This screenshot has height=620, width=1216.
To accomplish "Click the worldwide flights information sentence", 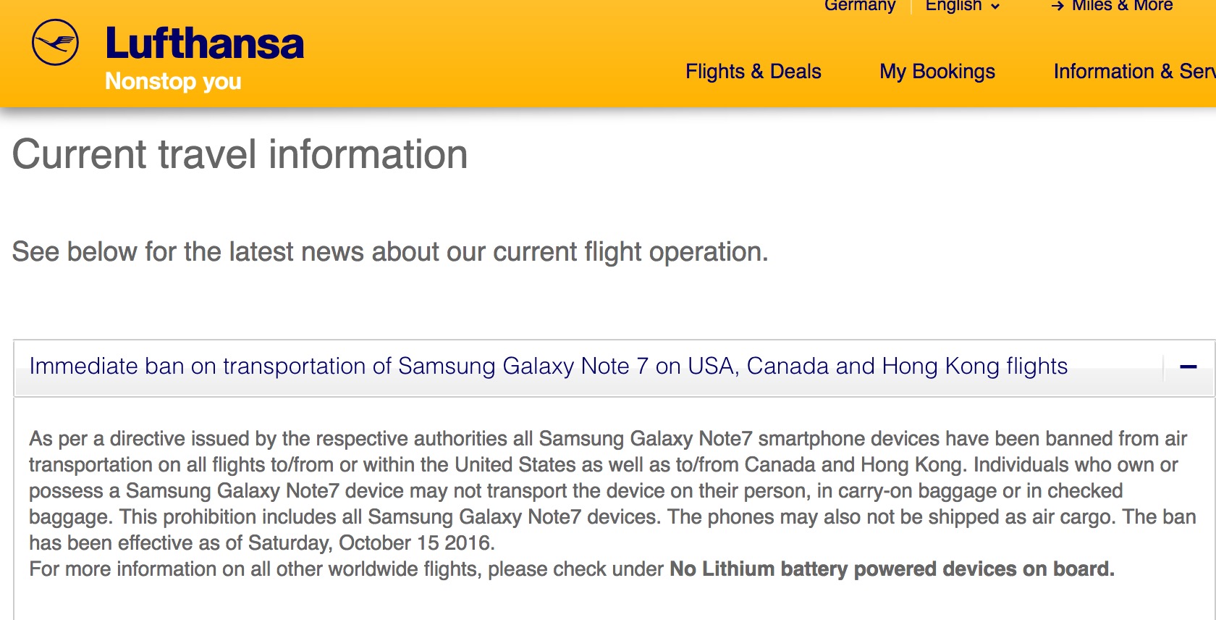I will click(572, 569).
